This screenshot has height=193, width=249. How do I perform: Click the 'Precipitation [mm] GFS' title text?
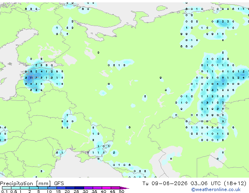coord(32,184)
